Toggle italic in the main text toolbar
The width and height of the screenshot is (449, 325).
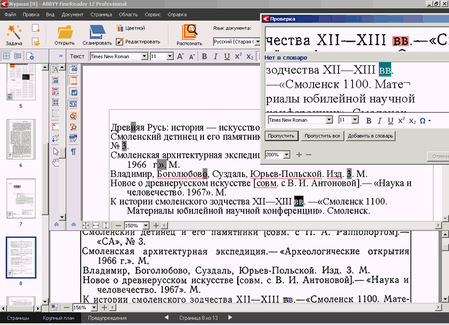click(216, 56)
